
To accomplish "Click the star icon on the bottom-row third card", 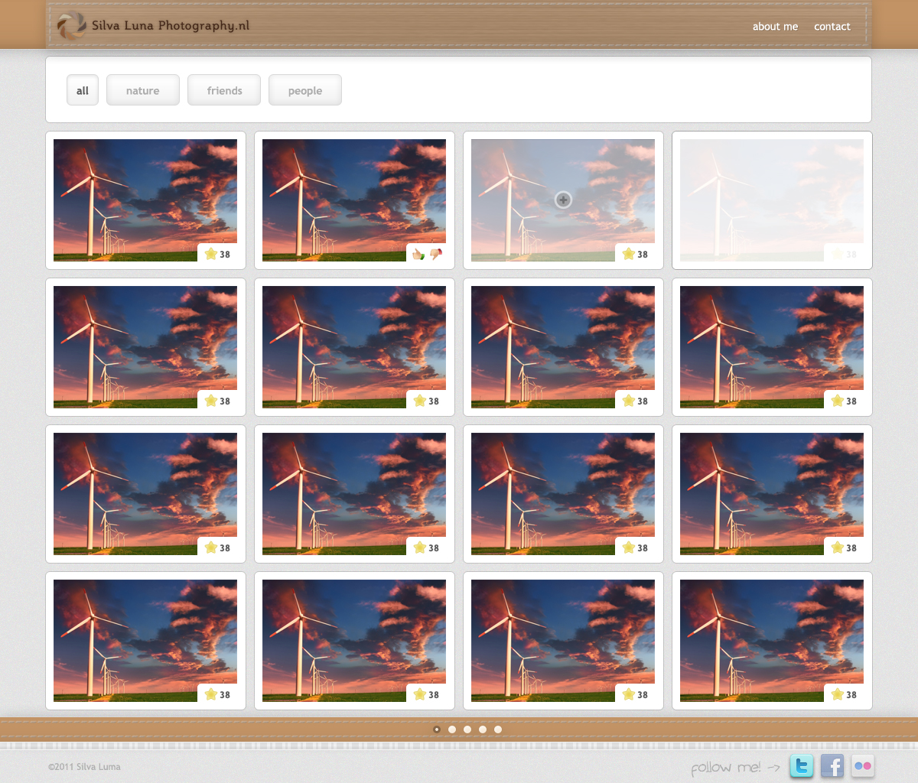I will click(x=629, y=694).
